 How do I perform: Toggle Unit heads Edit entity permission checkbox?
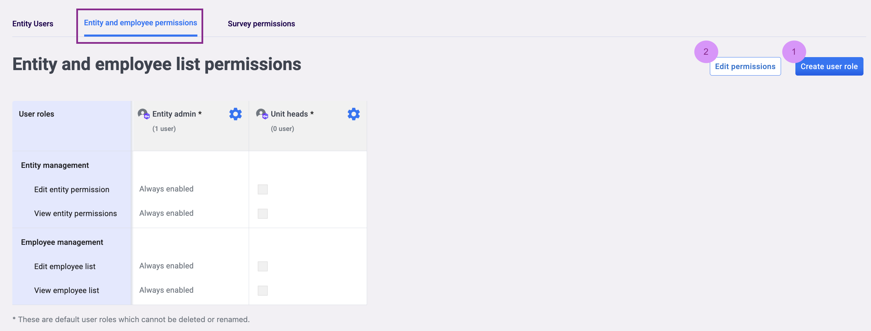point(262,189)
